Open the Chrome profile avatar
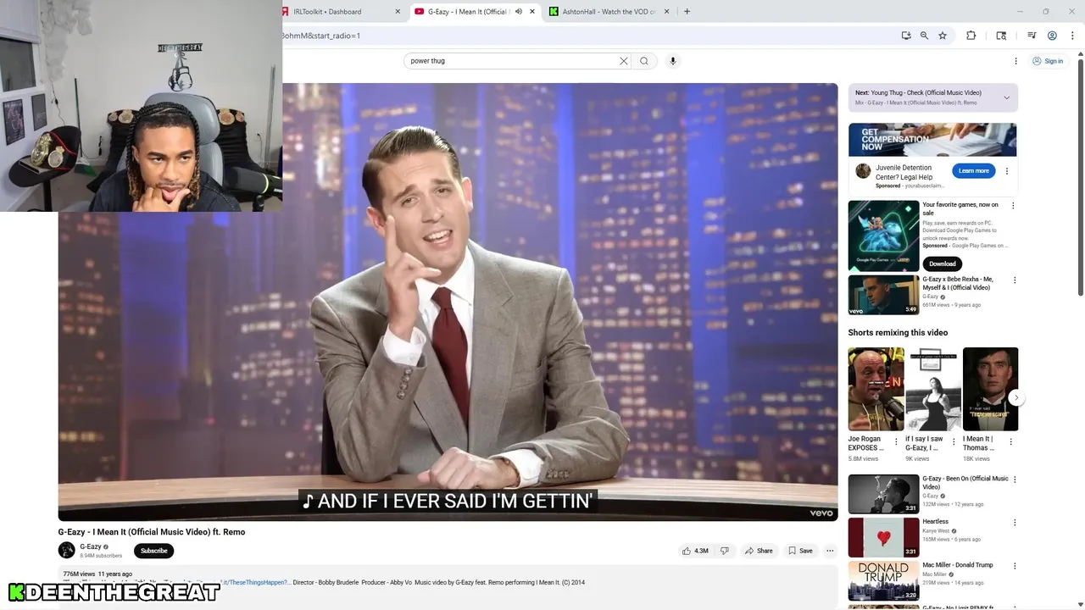The height and width of the screenshot is (610, 1085). tap(1052, 36)
